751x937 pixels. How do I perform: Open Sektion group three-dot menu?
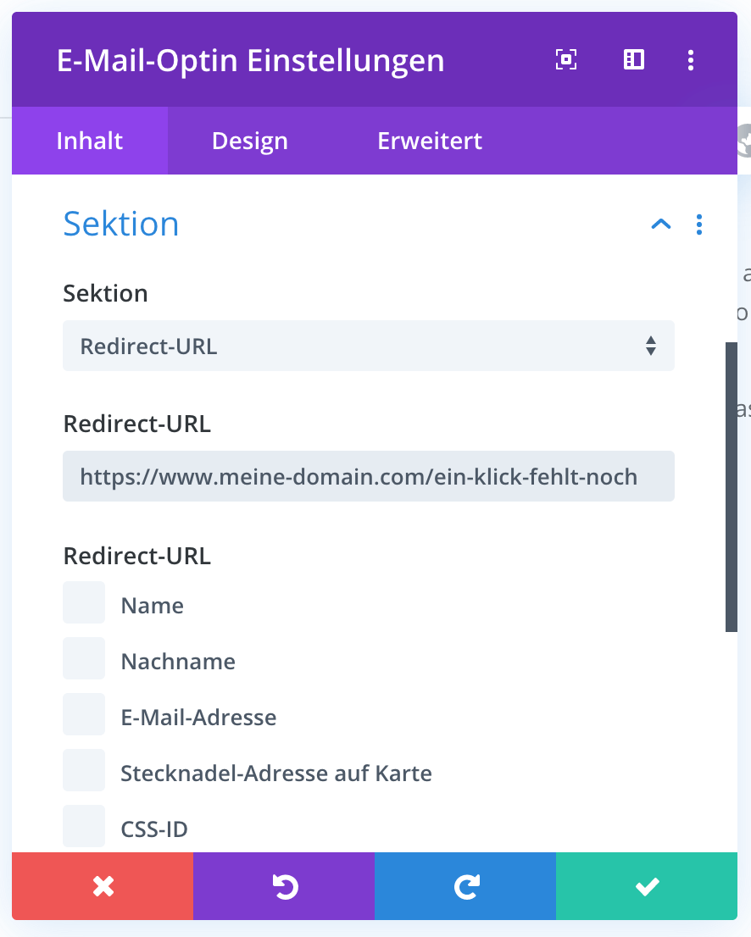coord(699,225)
